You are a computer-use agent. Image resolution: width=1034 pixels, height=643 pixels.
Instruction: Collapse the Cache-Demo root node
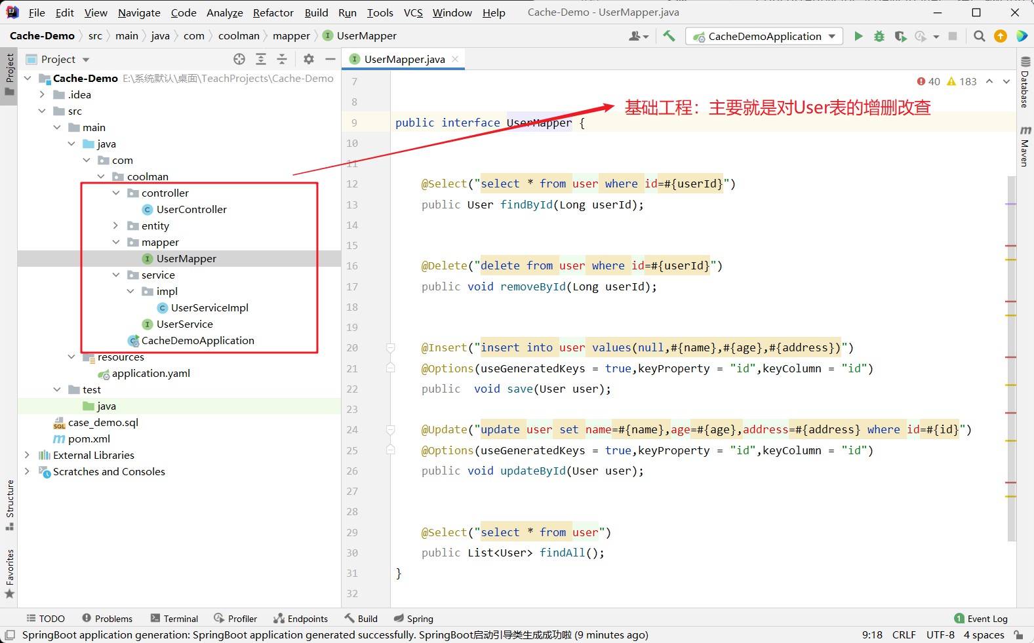(28, 78)
